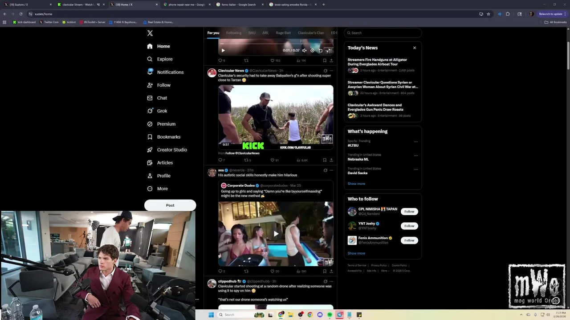Viewport: 570px width, 320px height.
Task: Follow CPL NIMISHA TAPAN
Action: point(409,212)
